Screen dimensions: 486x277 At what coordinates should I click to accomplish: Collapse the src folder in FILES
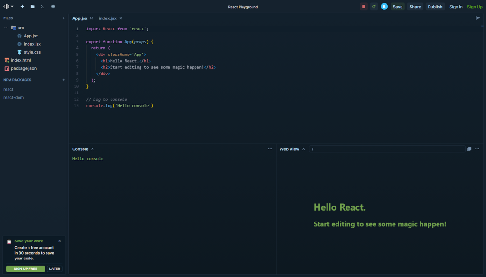coord(6,28)
